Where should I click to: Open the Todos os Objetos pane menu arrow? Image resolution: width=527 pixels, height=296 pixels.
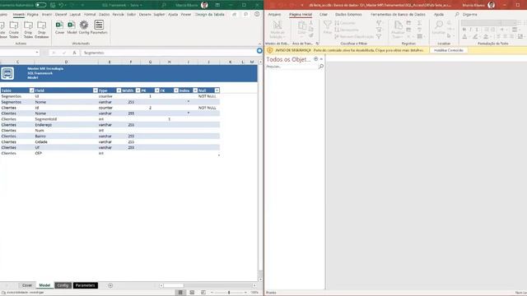[316, 59]
